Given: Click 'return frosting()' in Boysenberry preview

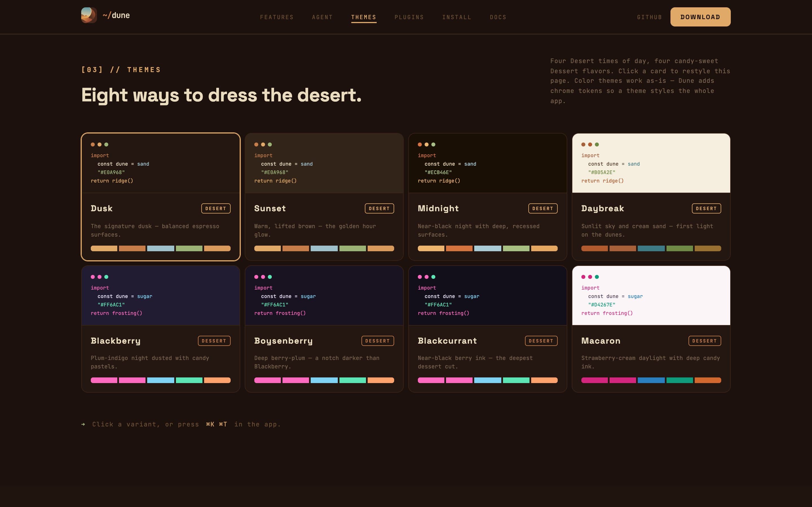Looking at the screenshot, I should (280, 313).
